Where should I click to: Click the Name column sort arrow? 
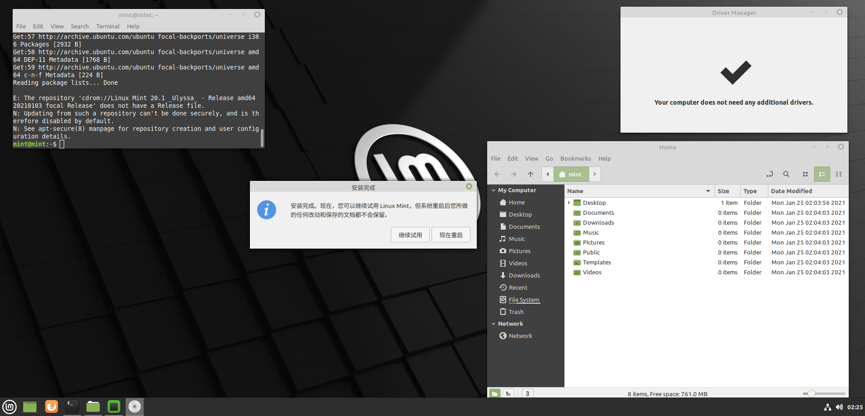[x=708, y=191]
